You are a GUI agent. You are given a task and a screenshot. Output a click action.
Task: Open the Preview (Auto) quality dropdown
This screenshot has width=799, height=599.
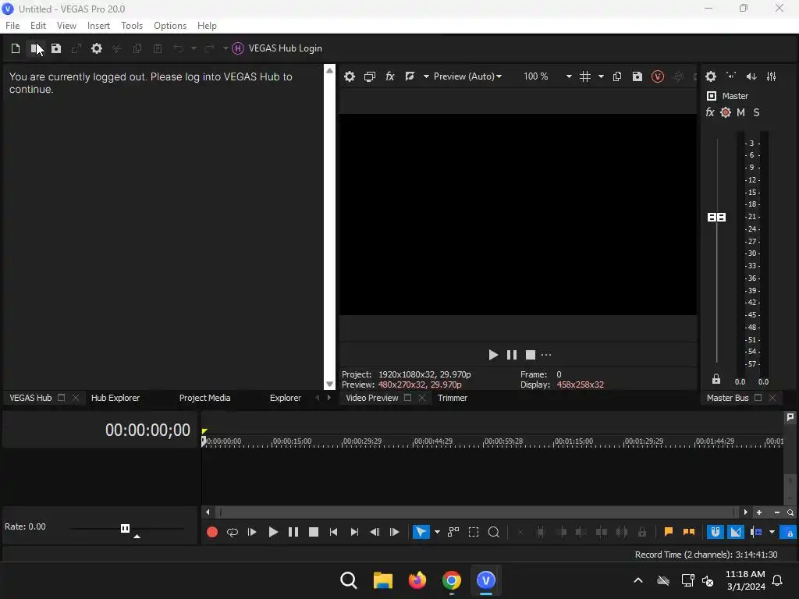(468, 76)
